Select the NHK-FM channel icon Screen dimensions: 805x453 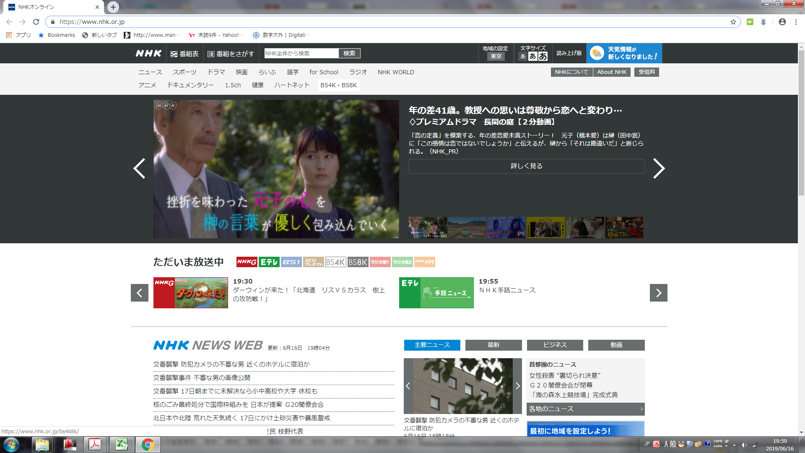pyautogui.click(x=424, y=262)
